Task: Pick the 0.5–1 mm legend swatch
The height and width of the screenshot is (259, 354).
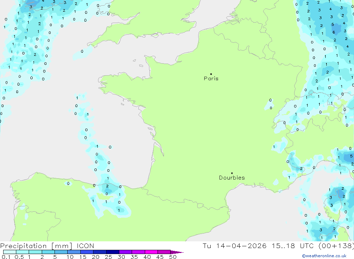Action: (x=23, y=252)
